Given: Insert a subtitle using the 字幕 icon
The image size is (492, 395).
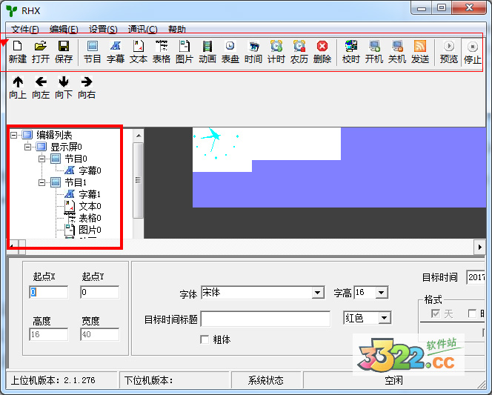Looking at the screenshot, I should pyautogui.click(x=116, y=52).
